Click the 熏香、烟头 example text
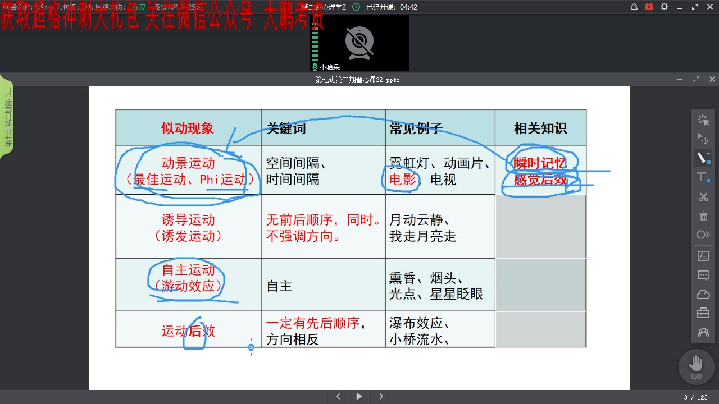 pos(423,278)
